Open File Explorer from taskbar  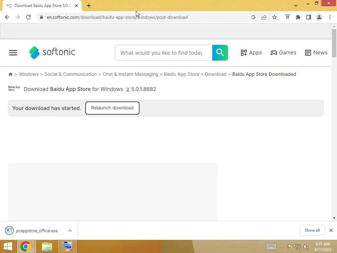[x=47, y=246]
